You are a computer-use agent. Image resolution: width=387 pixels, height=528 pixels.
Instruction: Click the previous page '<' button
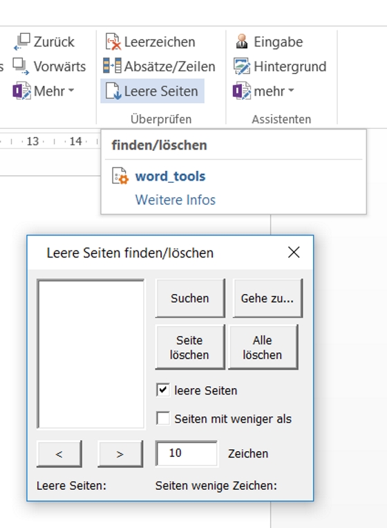click(59, 454)
